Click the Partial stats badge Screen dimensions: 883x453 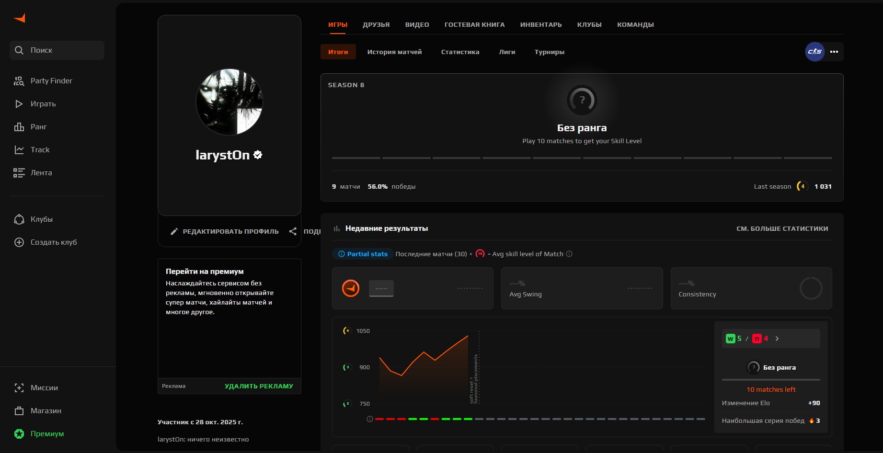[x=363, y=254]
